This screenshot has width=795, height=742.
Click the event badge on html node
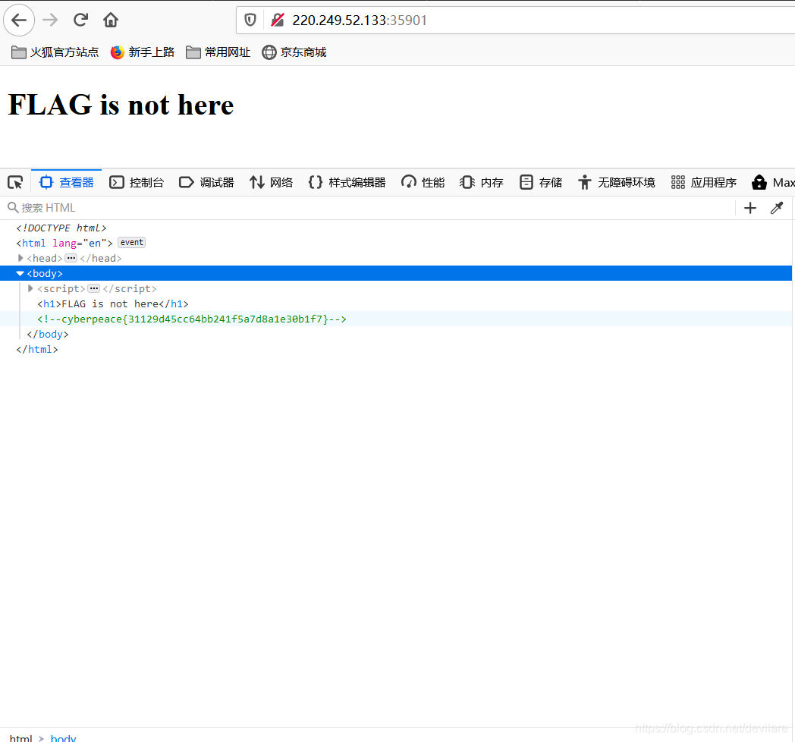(x=132, y=243)
